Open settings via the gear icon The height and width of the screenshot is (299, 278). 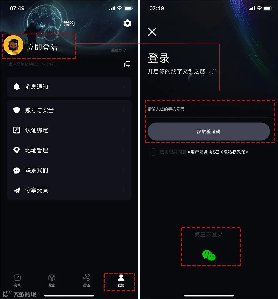pyautogui.click(x=127, y=23)
